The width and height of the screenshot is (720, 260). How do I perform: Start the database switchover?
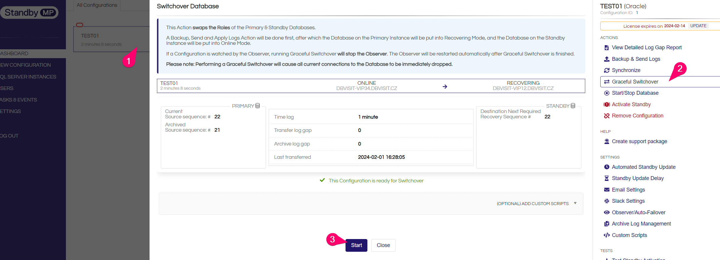(356, 245)
